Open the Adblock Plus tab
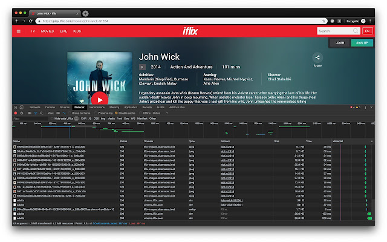Image resolution: width=387 pixels, height=242 pixels. [x=177, y=108]
